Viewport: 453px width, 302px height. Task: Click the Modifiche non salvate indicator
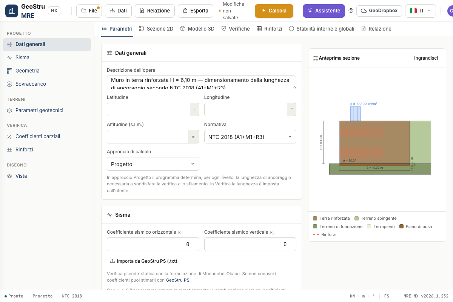(x=233, y=11)
